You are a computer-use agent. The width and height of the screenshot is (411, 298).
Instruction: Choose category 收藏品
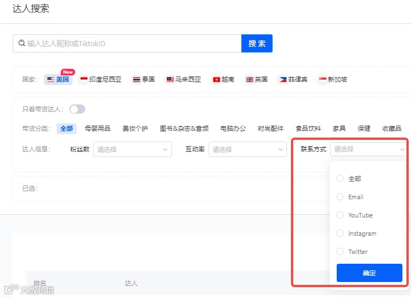click(x=392, y=128)
